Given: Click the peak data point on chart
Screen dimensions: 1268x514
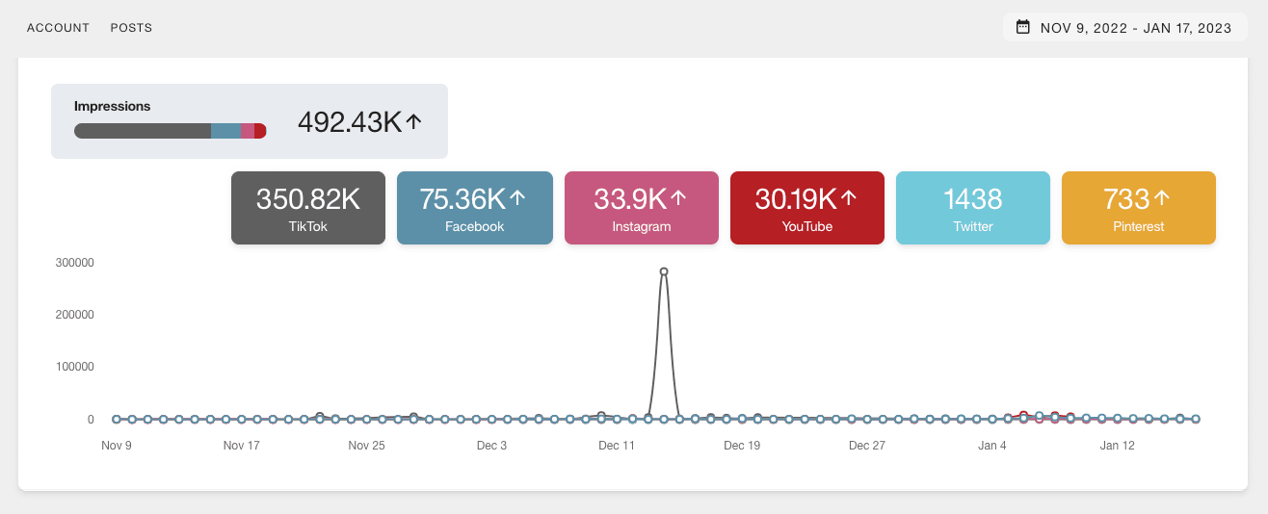Looking at the screenshot, I should [x=664, y=271].
